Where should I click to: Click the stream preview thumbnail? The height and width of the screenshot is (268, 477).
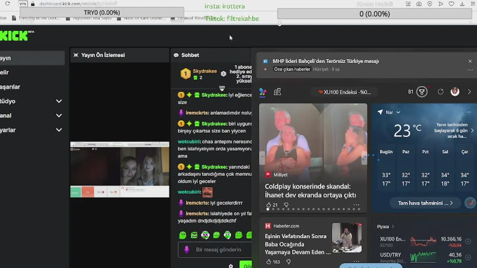120,169
